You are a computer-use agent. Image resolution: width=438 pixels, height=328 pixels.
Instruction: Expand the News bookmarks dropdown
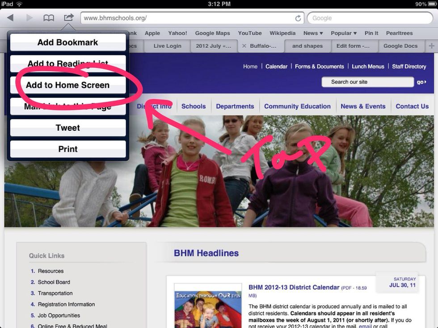point(313,33)
